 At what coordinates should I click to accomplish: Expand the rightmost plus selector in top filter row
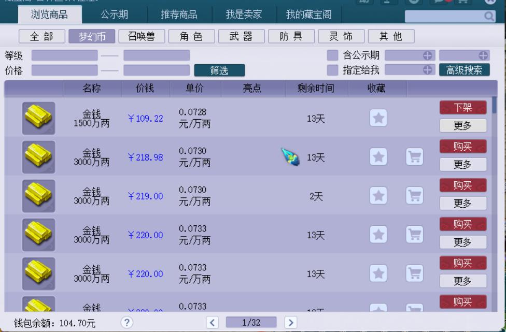483,55
